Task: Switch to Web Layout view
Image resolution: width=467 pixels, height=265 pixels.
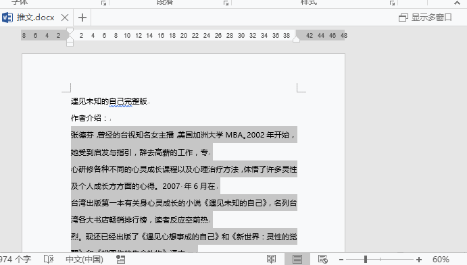Action: click(x=323, y=260)
